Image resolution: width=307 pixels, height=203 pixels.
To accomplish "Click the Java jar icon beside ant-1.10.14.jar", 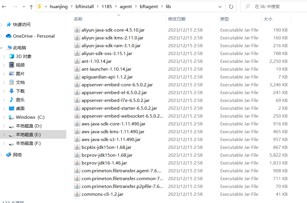I will pos(77,61).
